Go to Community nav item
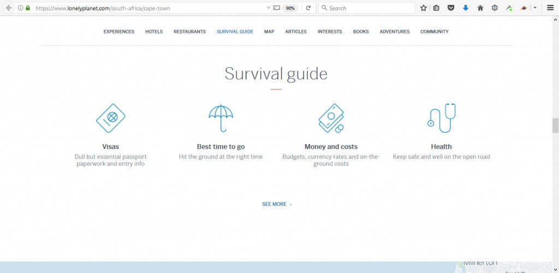This screenshot has height=273, width=559. [434, 32]
